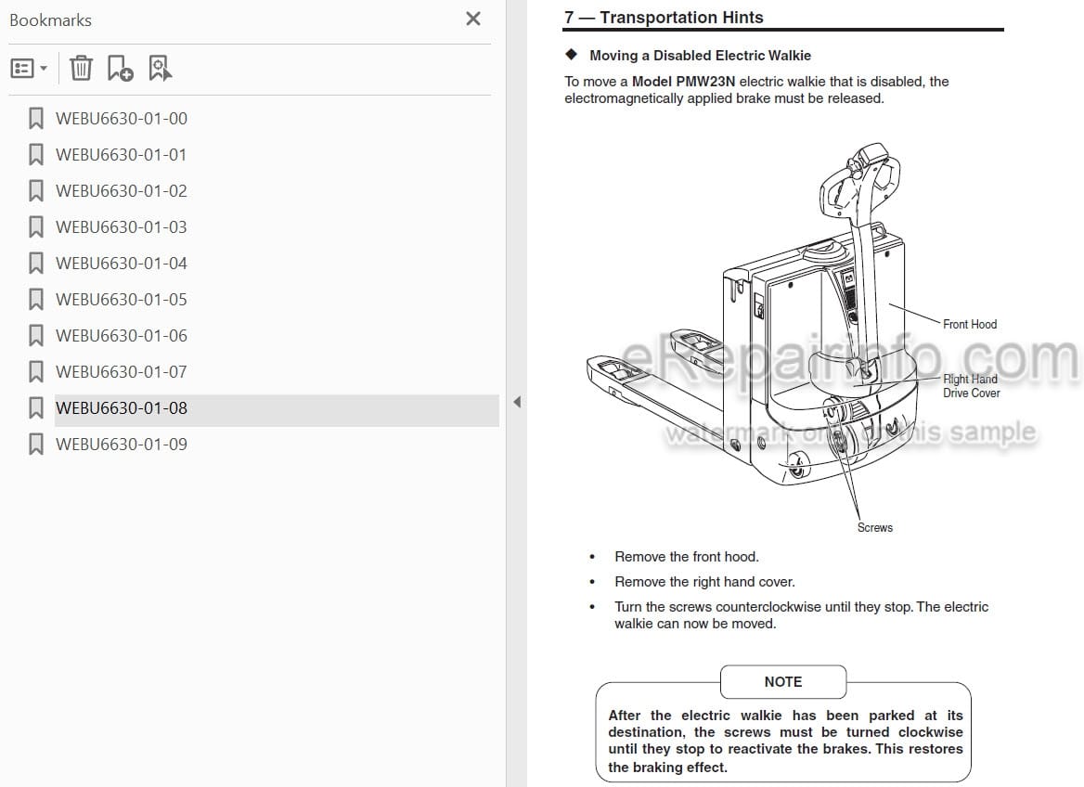
Task: Delete the selected bookmark with trash icon
Action: 81,68
